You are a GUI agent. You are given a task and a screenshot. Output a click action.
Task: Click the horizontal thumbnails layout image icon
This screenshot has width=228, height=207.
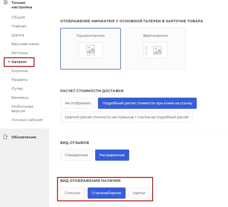tap(91, 50)
